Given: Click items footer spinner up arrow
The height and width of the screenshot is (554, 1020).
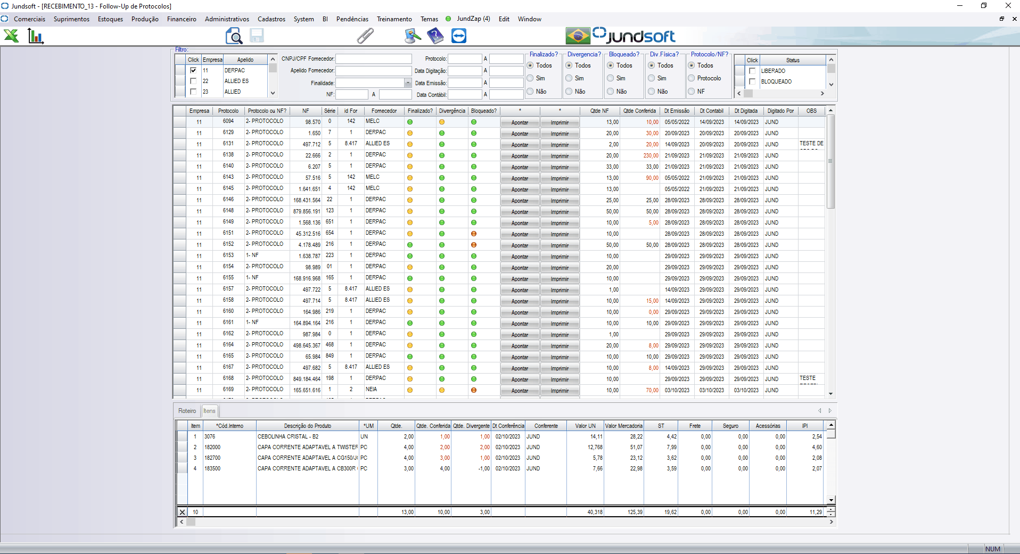Looking at the screenshot, I should coord(831,510).
